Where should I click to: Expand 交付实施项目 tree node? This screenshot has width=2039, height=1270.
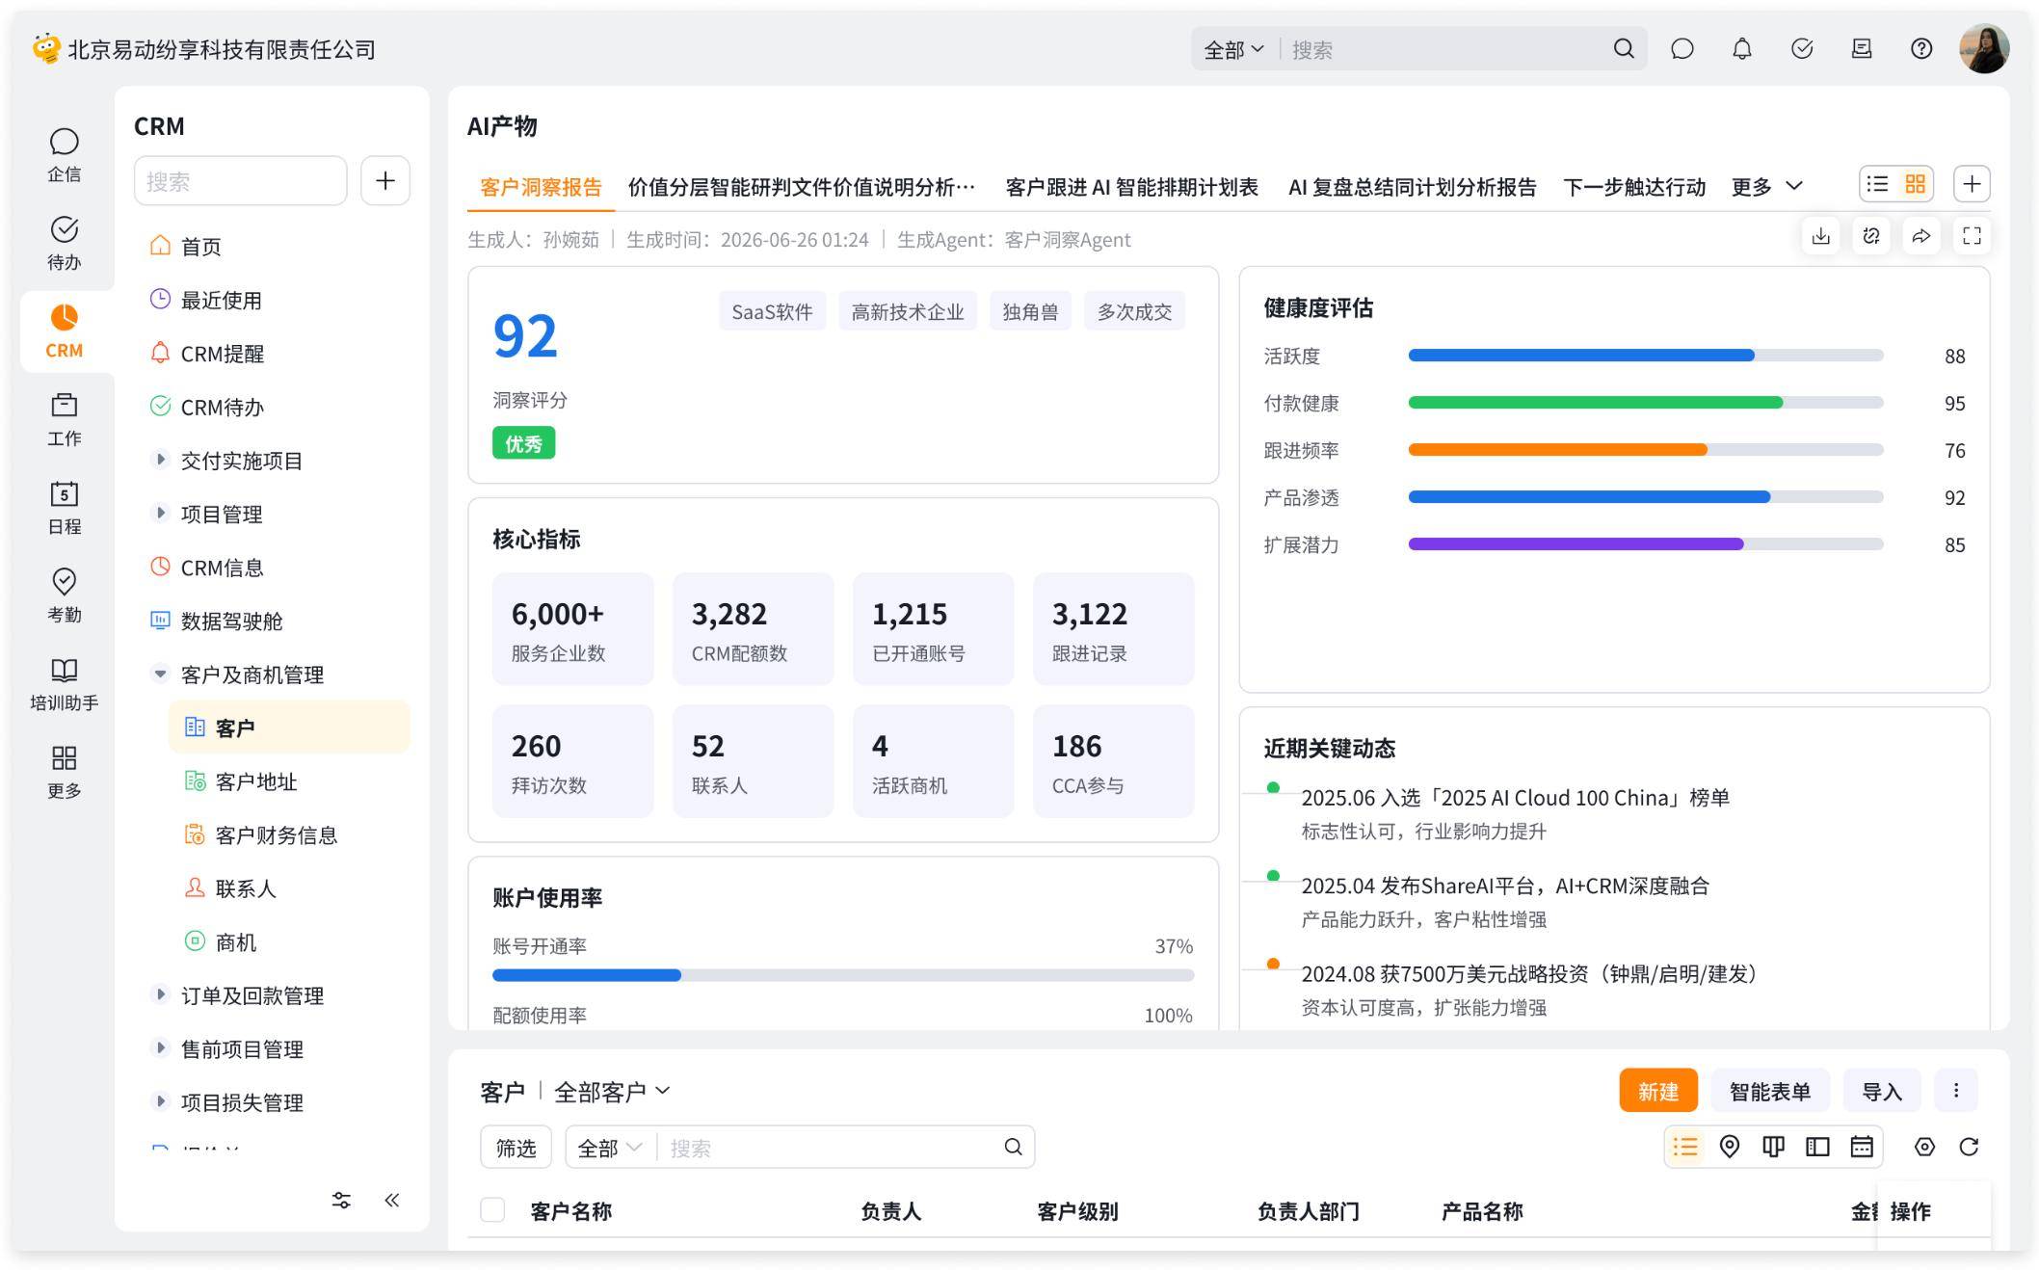click(161, 460)
